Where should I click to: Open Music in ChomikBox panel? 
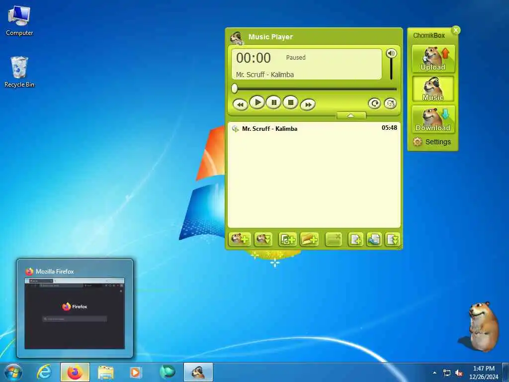tap(433, 90)
